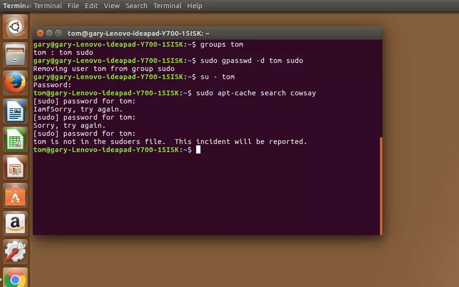Open the Amazon launcher icon
This screenshot has height=287, width=459.
point(15,224)
